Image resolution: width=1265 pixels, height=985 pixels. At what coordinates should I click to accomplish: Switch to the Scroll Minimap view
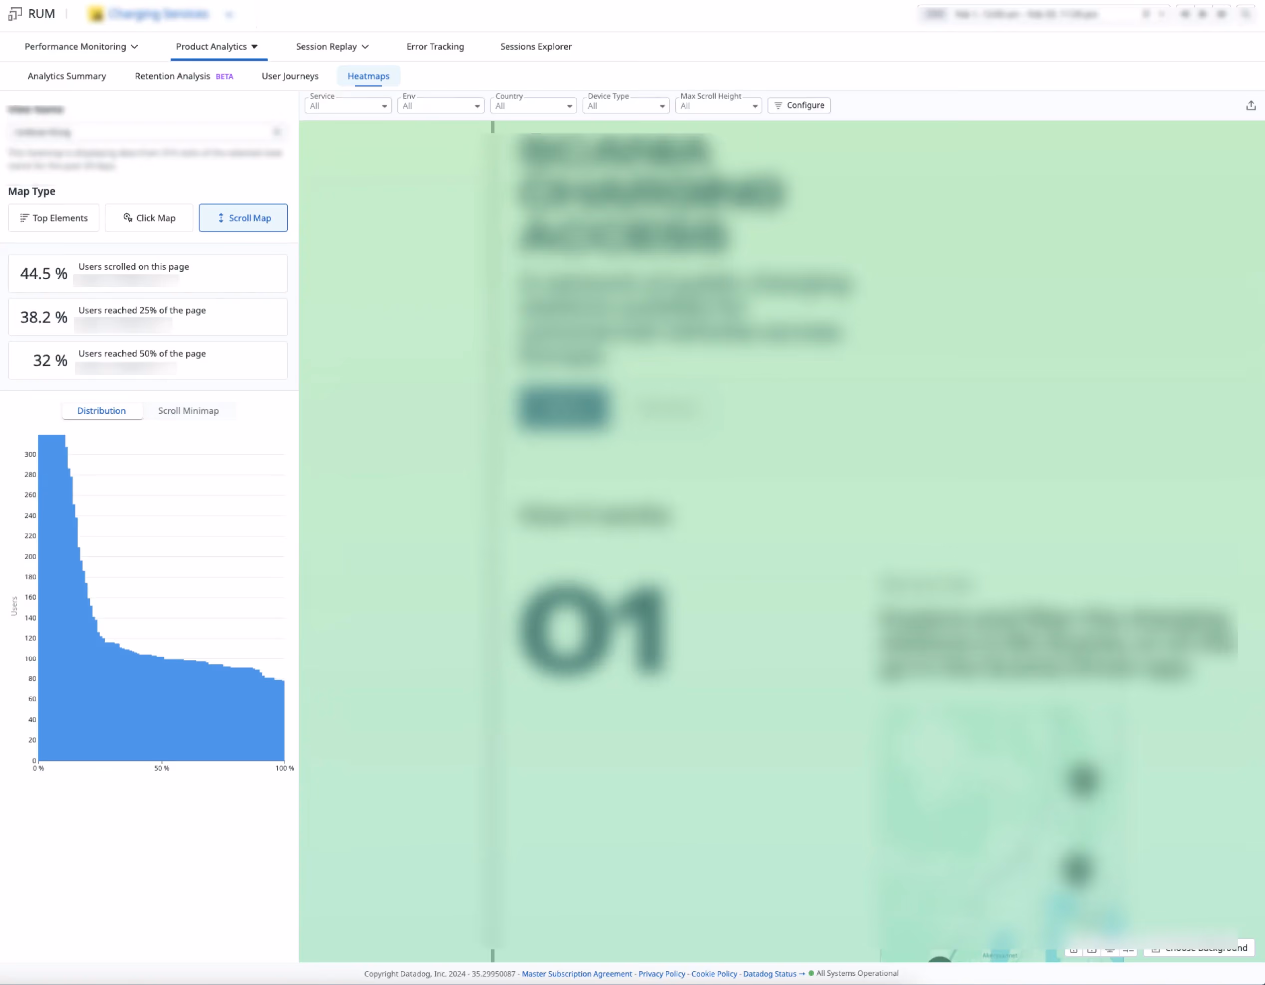click(x=188, y=411)
